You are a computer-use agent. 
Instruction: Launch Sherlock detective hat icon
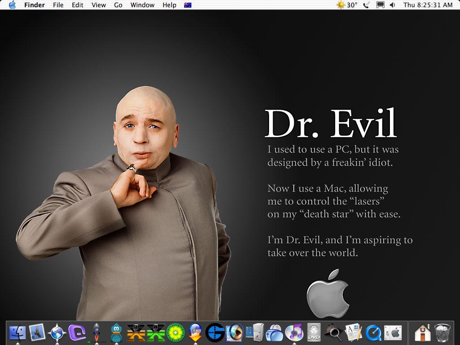coord(334,333)
